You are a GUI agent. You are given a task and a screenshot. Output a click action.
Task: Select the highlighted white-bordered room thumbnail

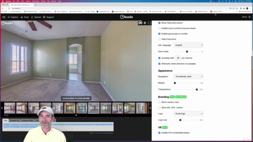click(x=94, y=108)
